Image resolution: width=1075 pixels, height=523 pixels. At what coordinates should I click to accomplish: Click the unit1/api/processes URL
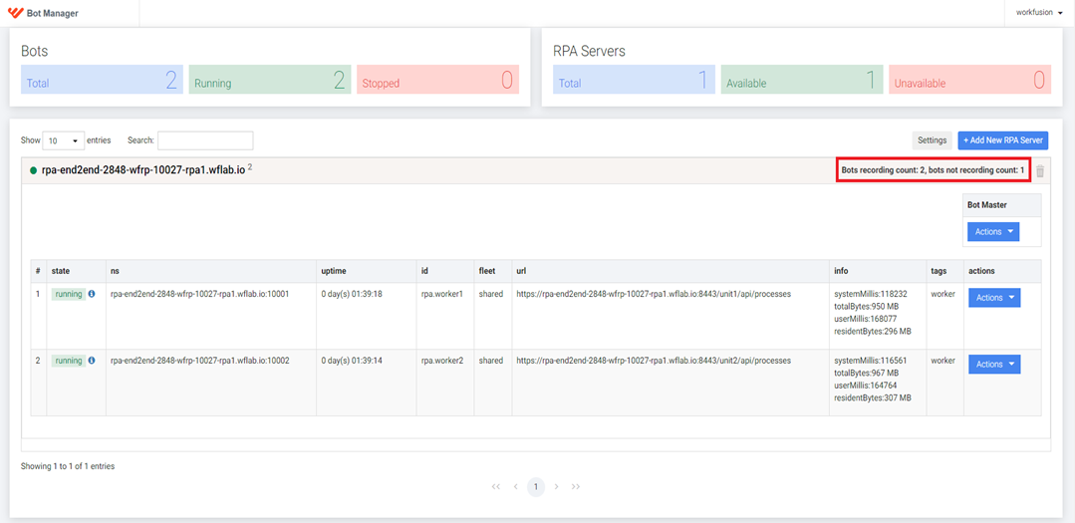point(654,293)
